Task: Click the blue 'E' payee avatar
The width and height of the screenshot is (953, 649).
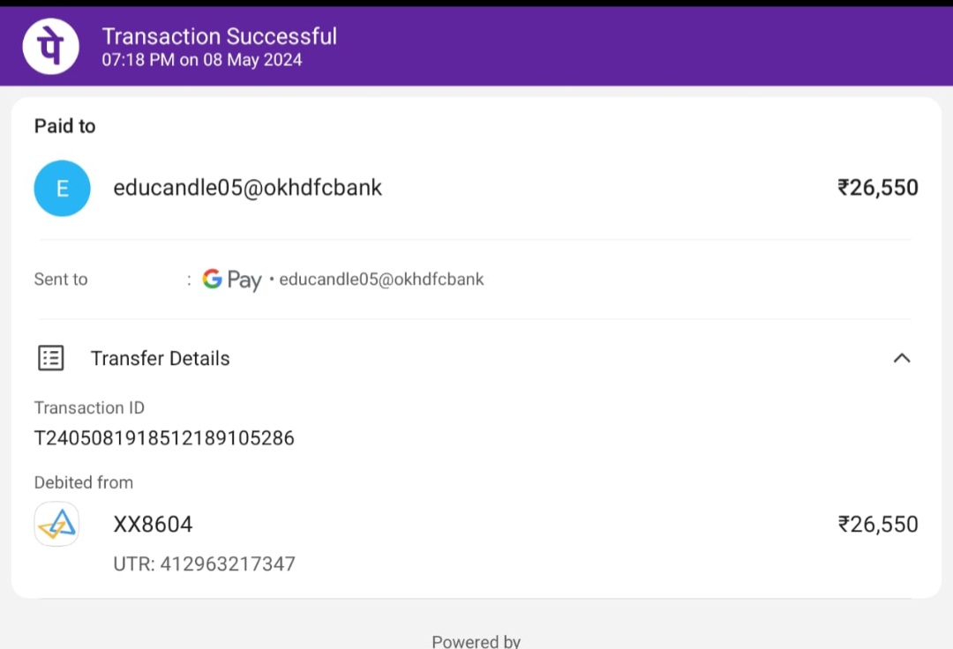Action: click(62, 188)
